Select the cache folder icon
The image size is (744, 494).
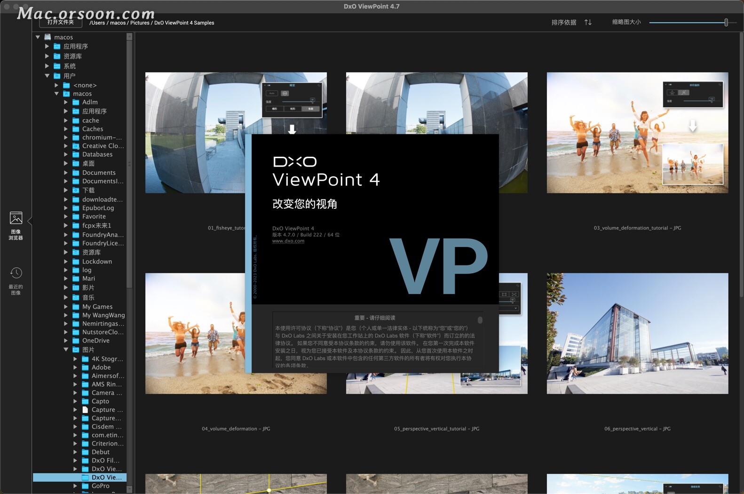[x=76, y=120]
